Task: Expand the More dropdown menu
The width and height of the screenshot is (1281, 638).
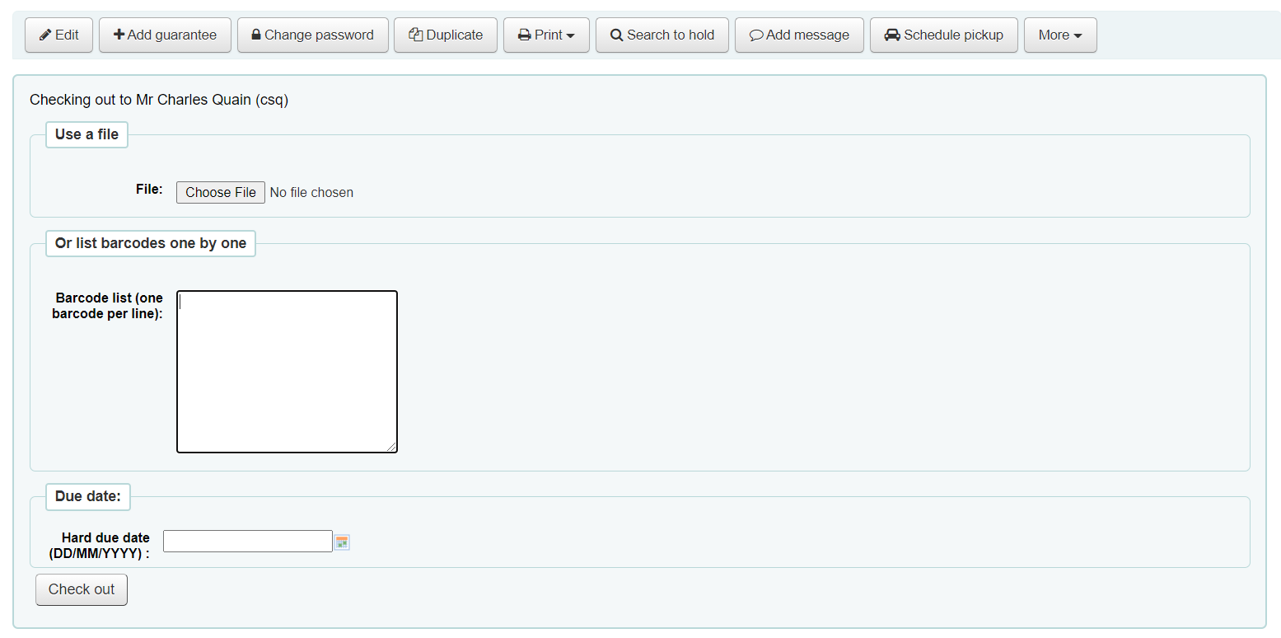Action: (1060, 35)
